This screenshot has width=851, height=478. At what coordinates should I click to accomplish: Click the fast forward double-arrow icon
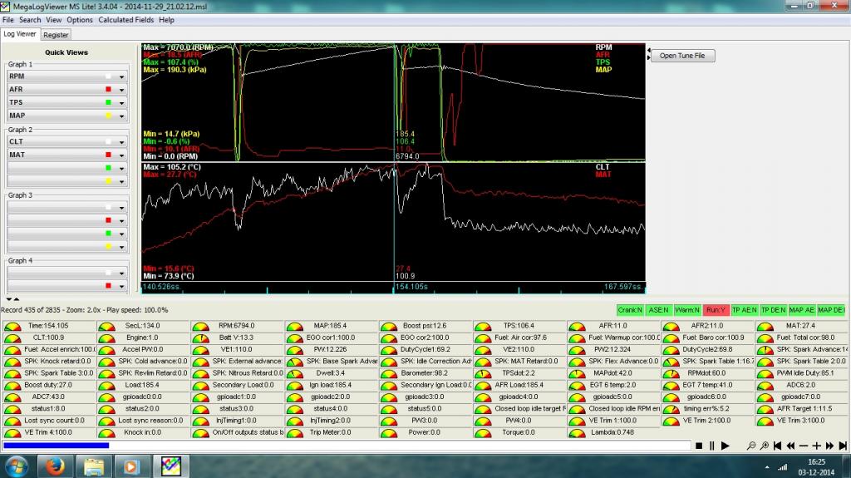pyautogui.click(x=830, y=446)
